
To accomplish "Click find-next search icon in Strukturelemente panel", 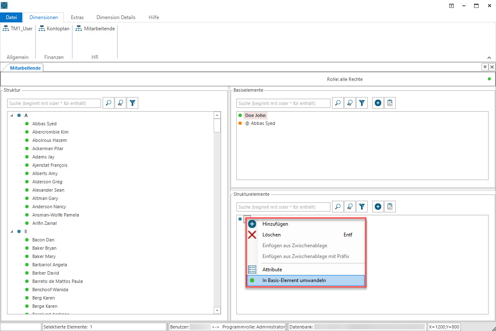I will click(350, 207).
